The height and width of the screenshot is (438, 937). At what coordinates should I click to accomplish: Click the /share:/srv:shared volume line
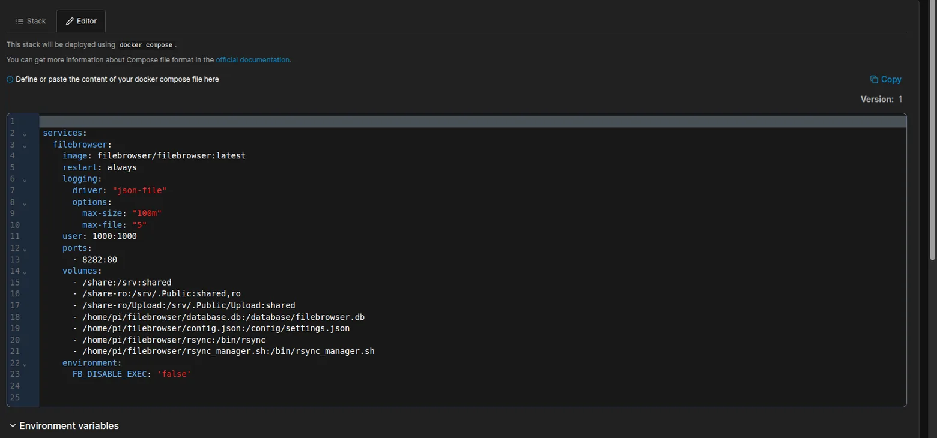click(122, 283)
